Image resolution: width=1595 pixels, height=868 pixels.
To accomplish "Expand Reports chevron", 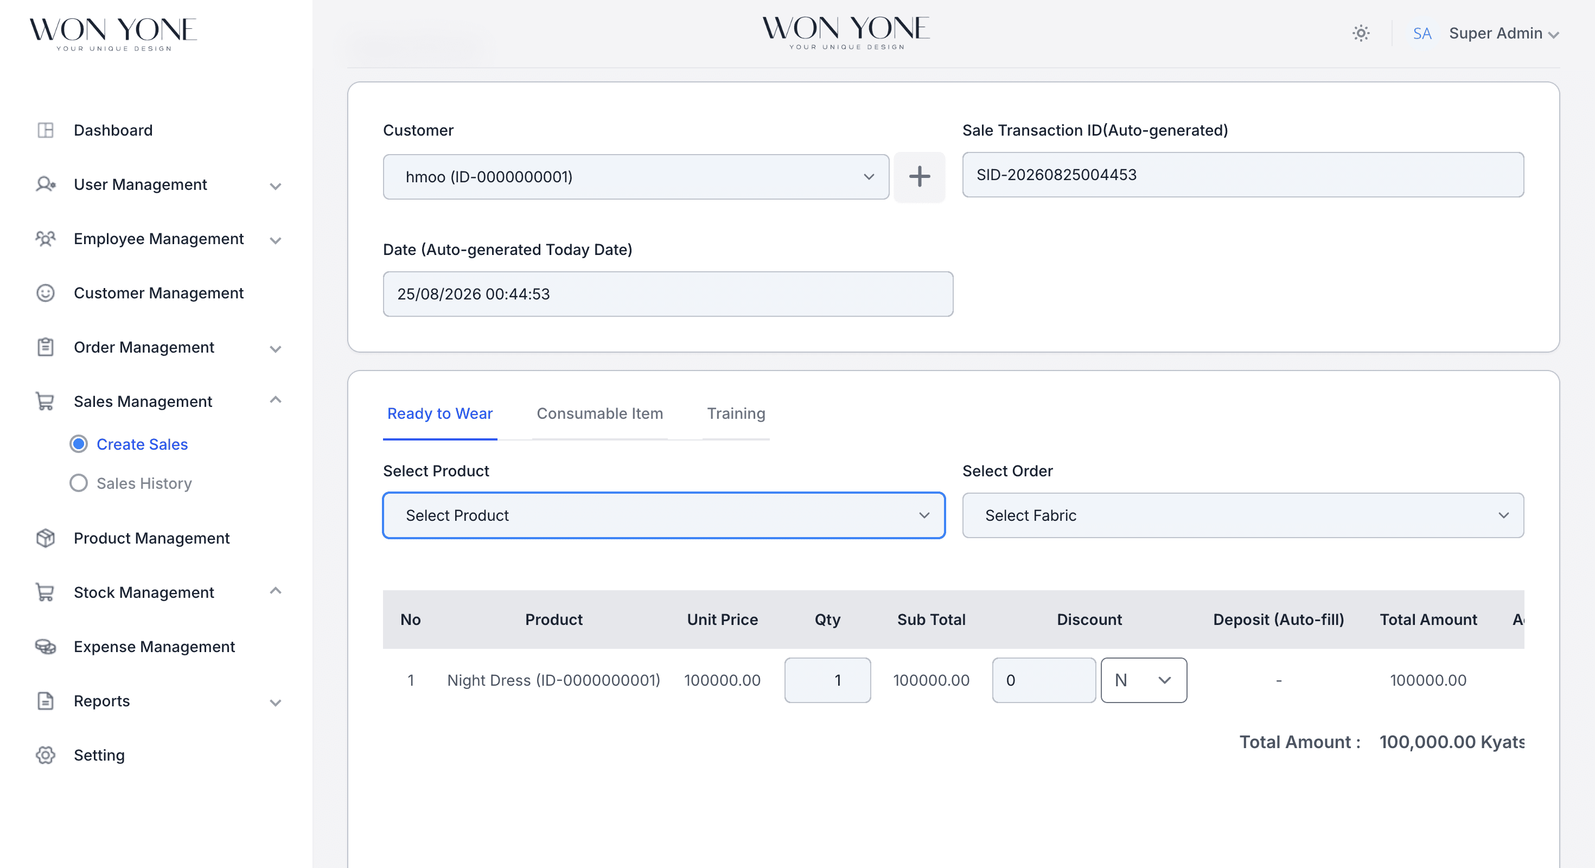I will 276,702.
